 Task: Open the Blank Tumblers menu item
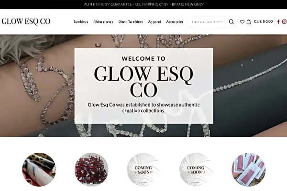[x=131, y=22]
